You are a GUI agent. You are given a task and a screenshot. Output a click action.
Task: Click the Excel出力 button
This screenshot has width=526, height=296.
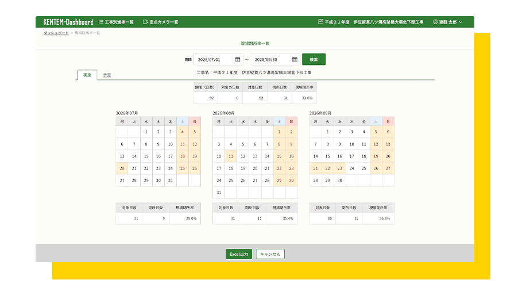239,254
